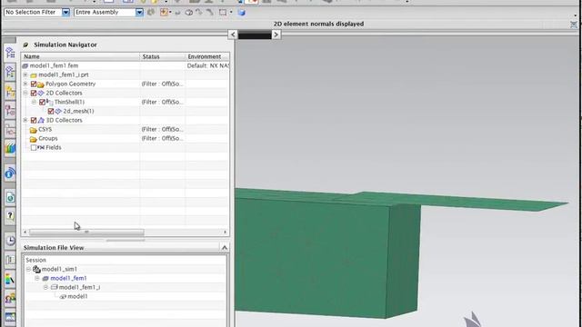This screenshot has width=582, height=327.
Task: Uncheck the 2D Collectors checkbox
Action: coord(34,93)
